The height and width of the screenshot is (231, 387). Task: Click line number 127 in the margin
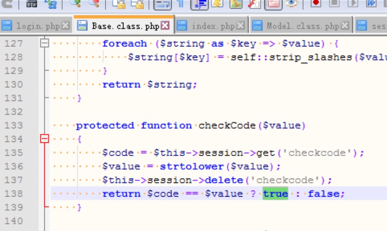(14, 44)
